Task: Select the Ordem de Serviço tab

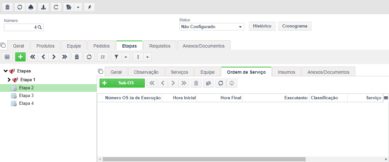Action: click(x=246, y=72)
